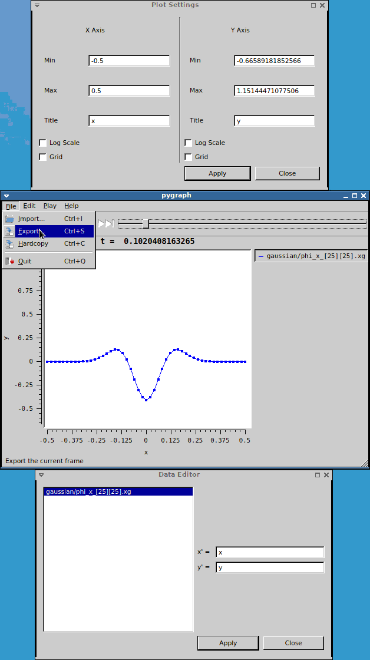Click the Export icon in File menu

[x=9, y=232]
